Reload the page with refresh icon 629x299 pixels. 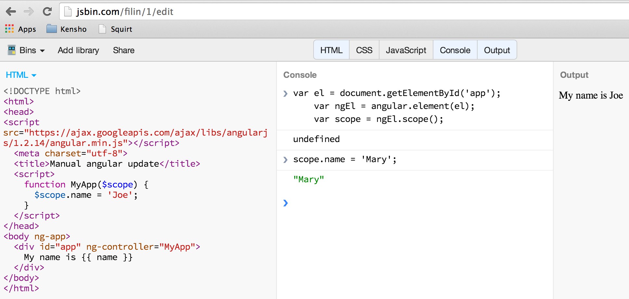tap(47, 12)
